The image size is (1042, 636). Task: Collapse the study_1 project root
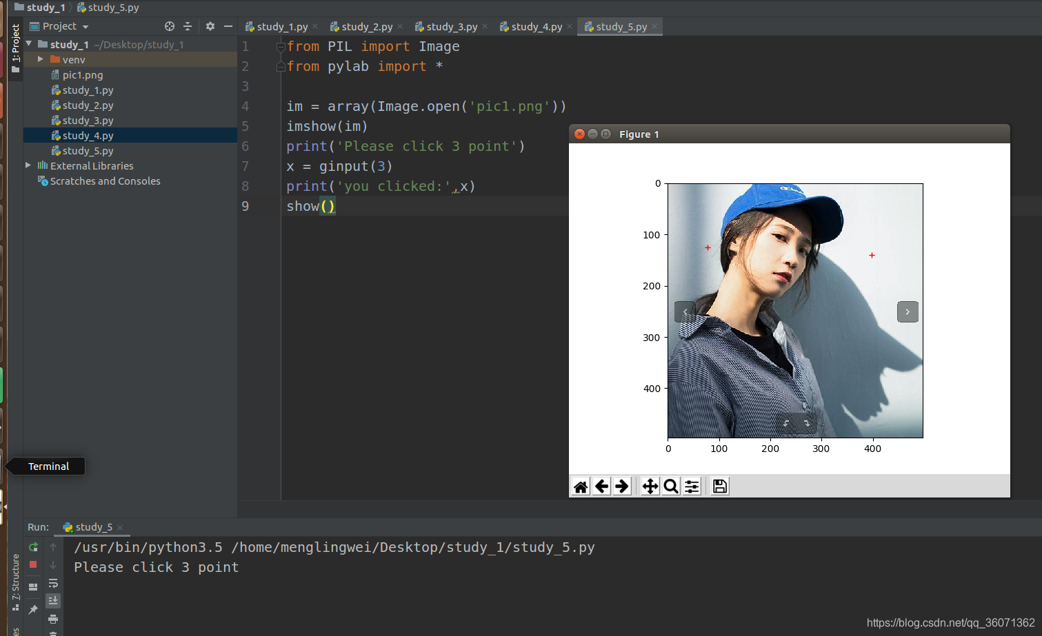tap(29, 44)
